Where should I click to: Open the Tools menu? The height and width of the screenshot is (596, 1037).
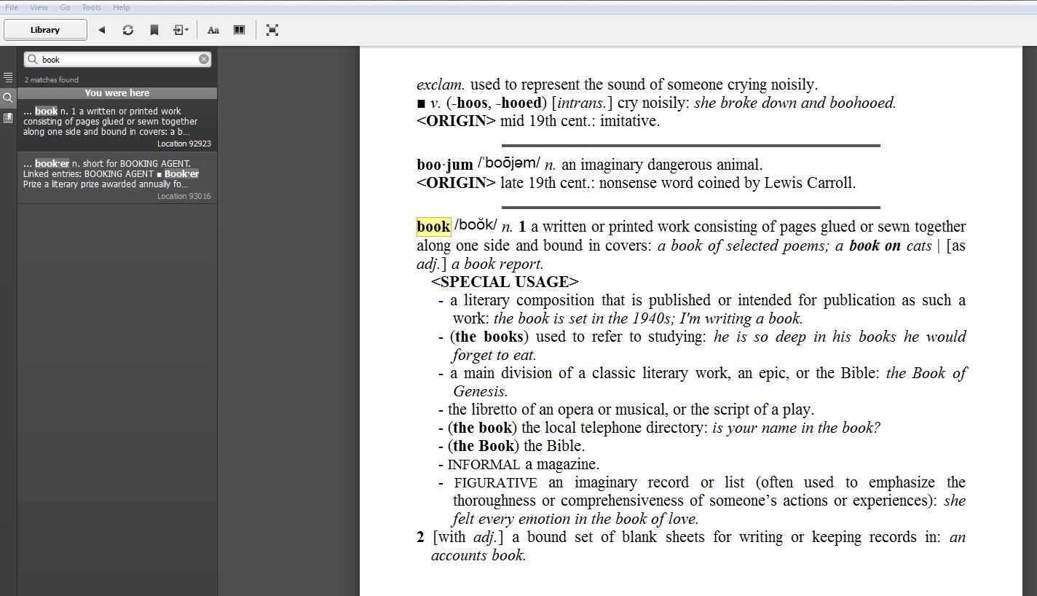coord(91,7)
